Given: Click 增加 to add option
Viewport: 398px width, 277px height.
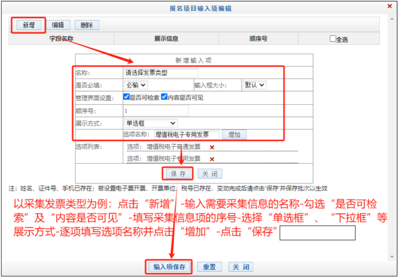Looking at the screenshot, I should (x=234, y=135).
